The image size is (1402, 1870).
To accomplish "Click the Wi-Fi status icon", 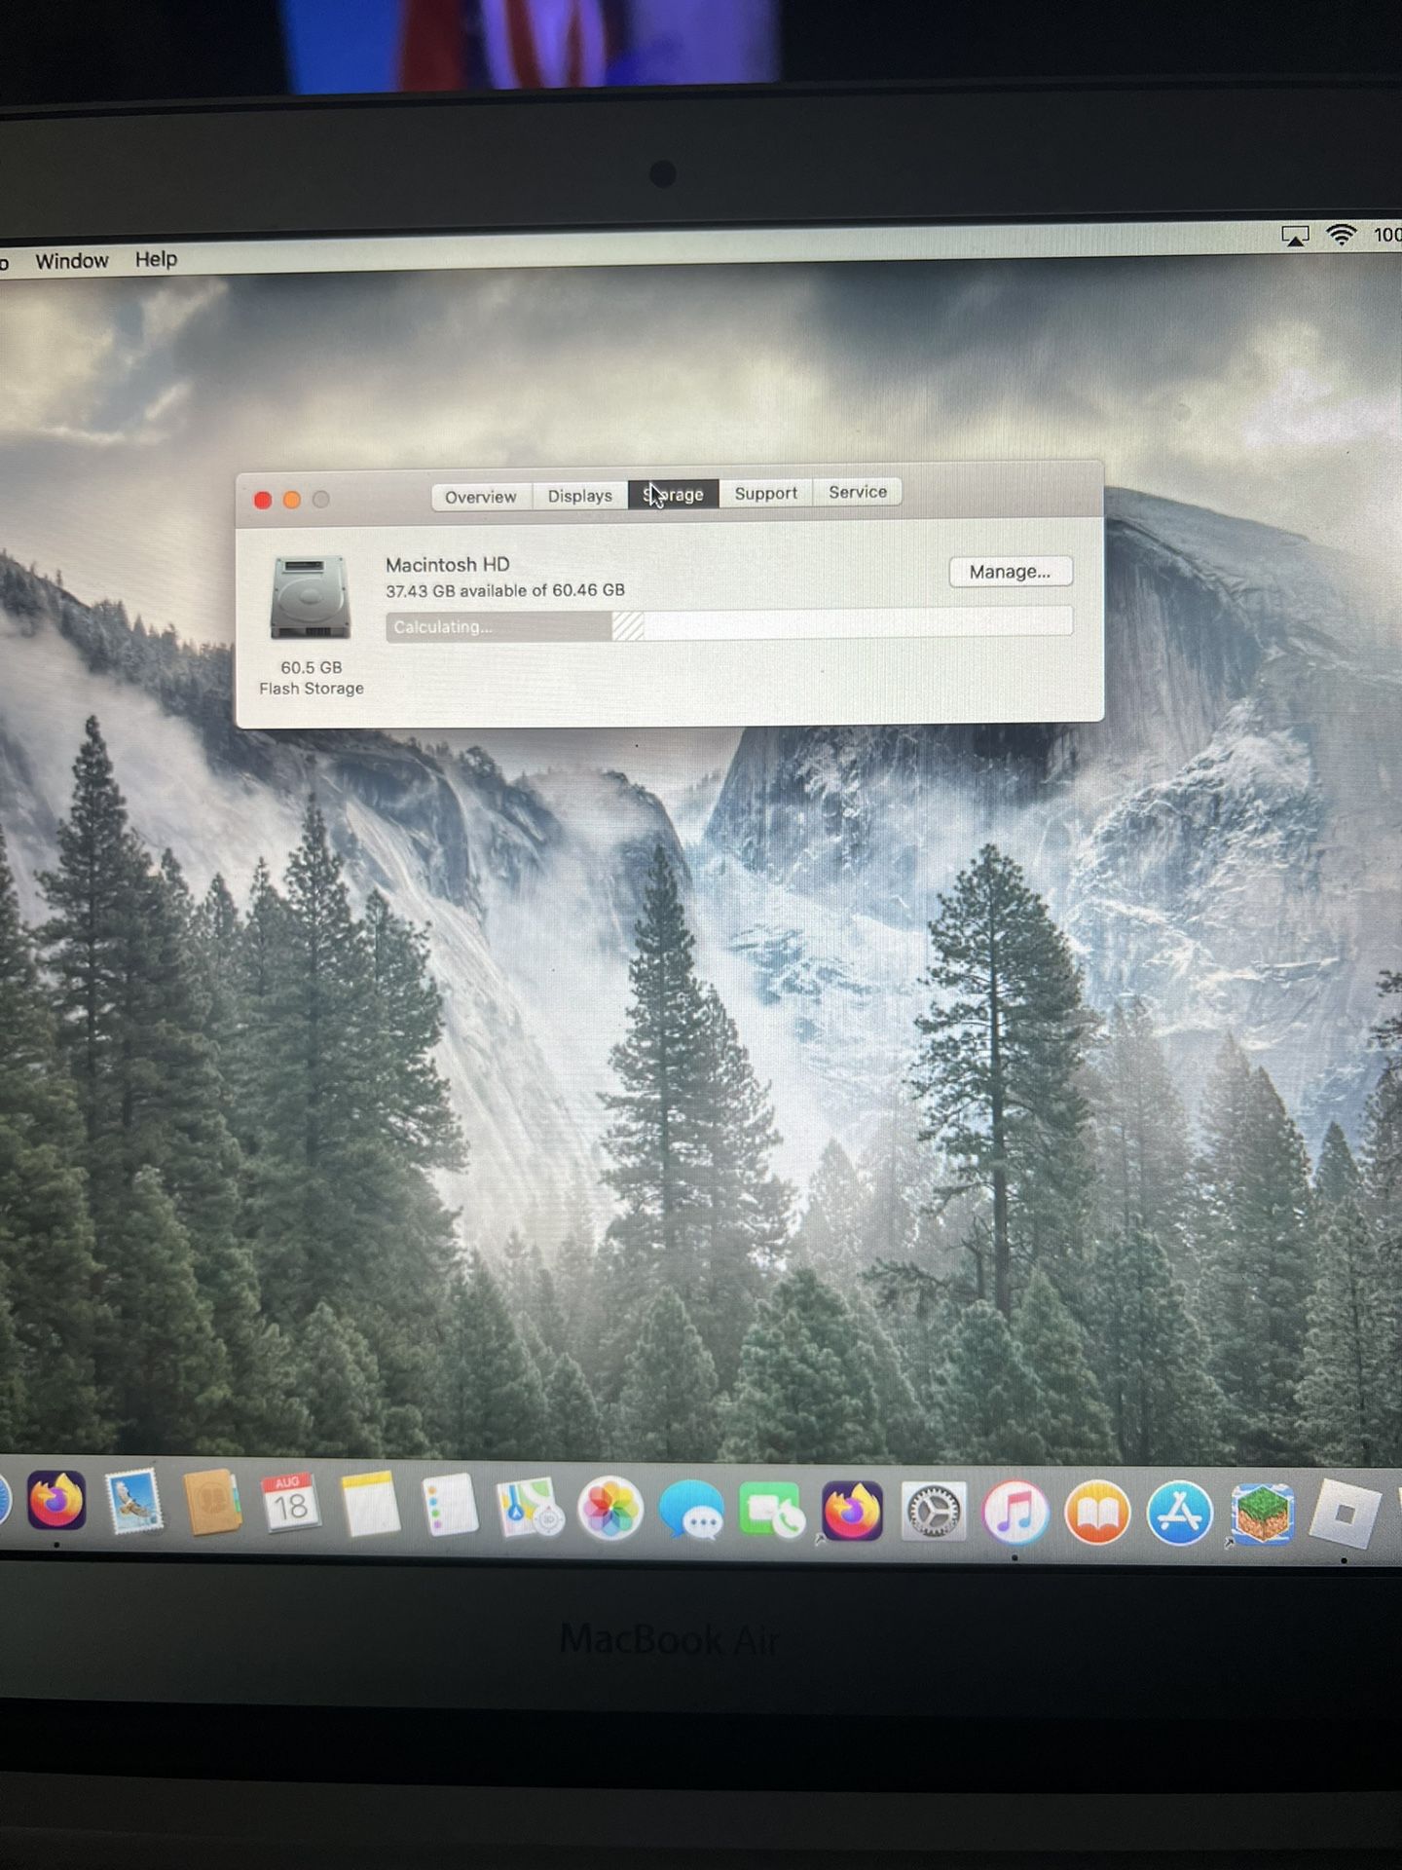I will [x=1341, y=235].
